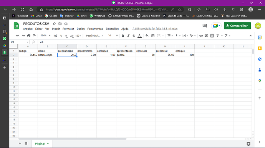The image size is (265, 148).
Task: Open the font family dropdown
Action: coord(94,36)
